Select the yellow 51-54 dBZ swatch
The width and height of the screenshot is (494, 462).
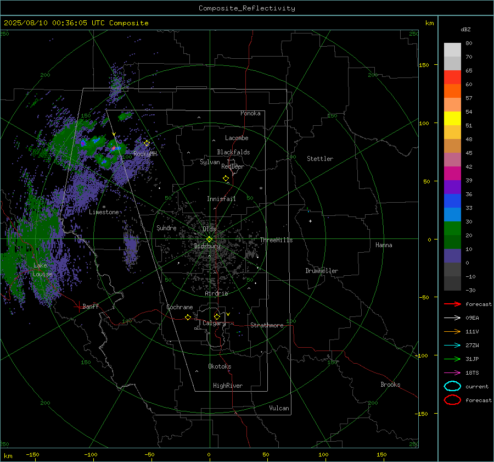[x=452, y=118]
